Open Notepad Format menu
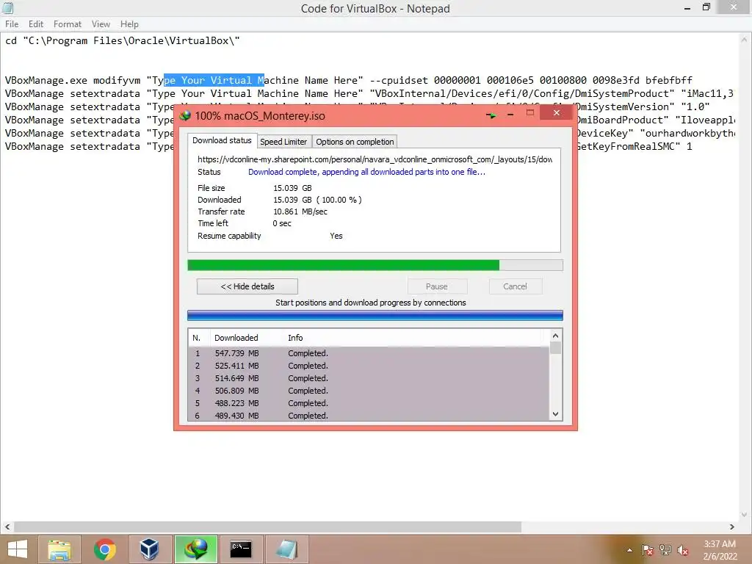This screenshot has width=752, height=564. 67,24
